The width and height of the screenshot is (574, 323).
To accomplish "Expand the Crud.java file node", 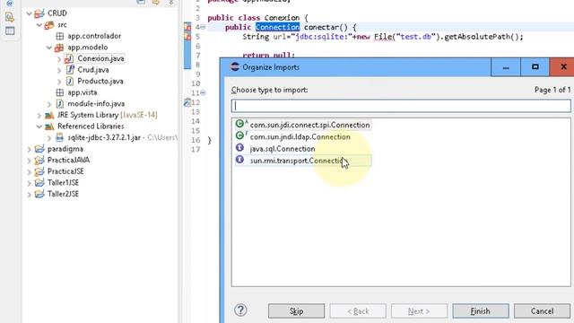I will click(x=59, y=70).
